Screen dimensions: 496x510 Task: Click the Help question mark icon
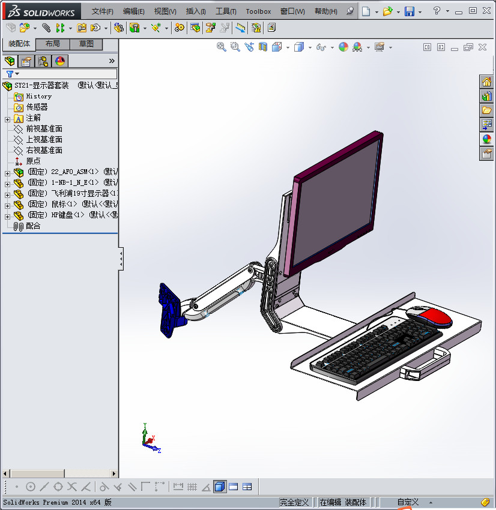pos(437,11)
